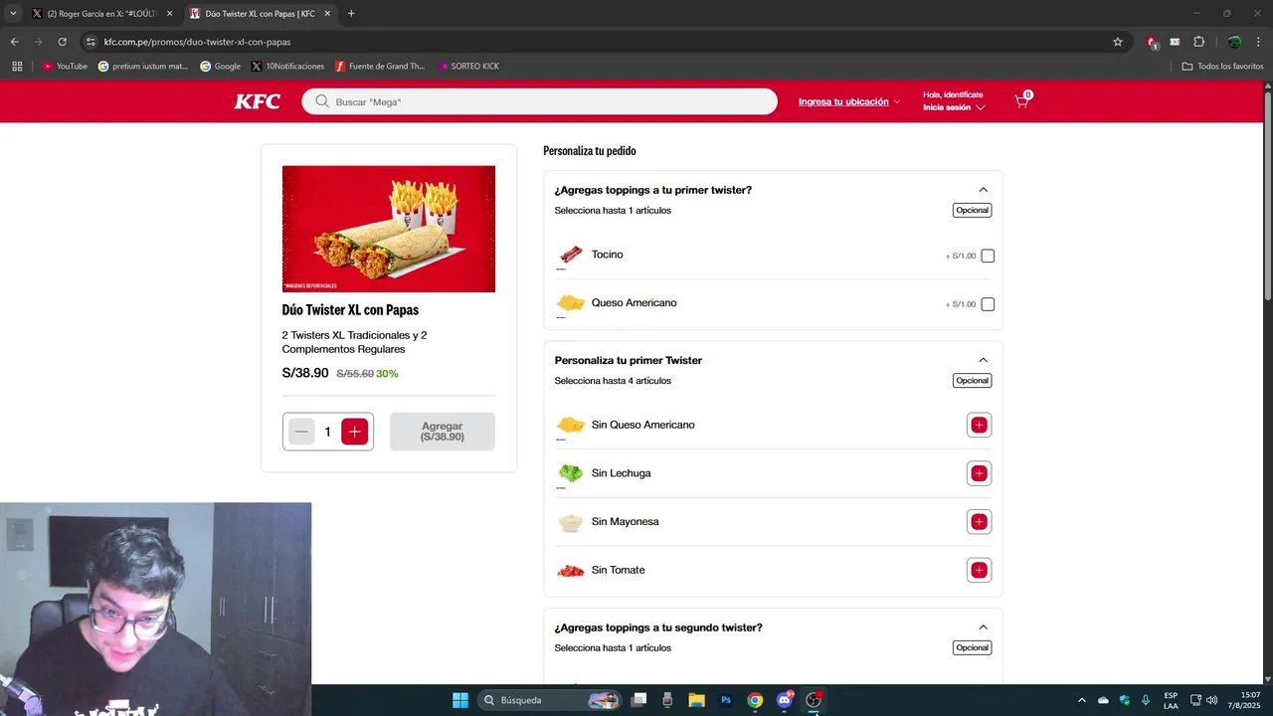Open the tab search chevron in Chrome

tap(13, 14)
